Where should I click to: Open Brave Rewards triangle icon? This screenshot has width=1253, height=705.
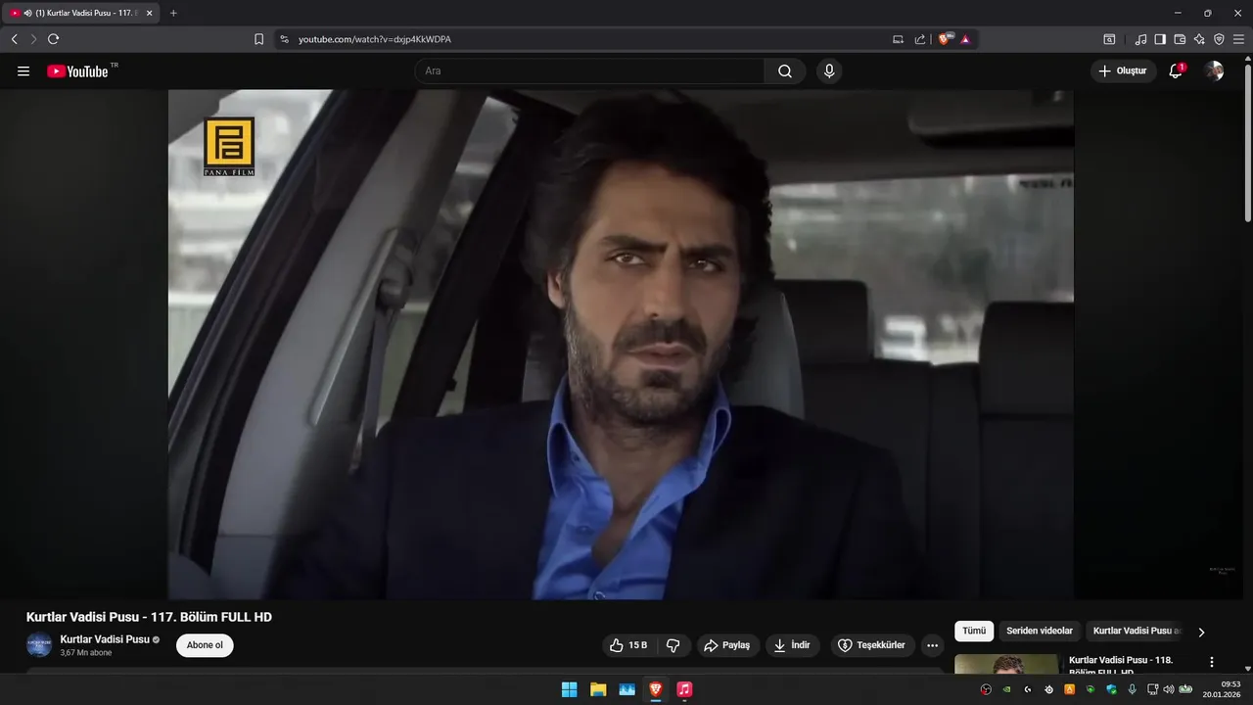(965, 39)
